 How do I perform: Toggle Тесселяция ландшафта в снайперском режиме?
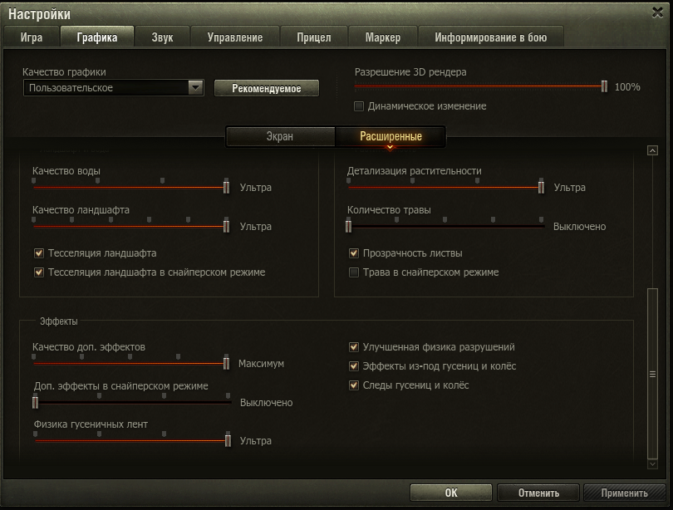point(39,272)
